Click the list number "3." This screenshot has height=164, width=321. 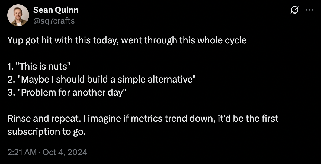click(11, 93)
